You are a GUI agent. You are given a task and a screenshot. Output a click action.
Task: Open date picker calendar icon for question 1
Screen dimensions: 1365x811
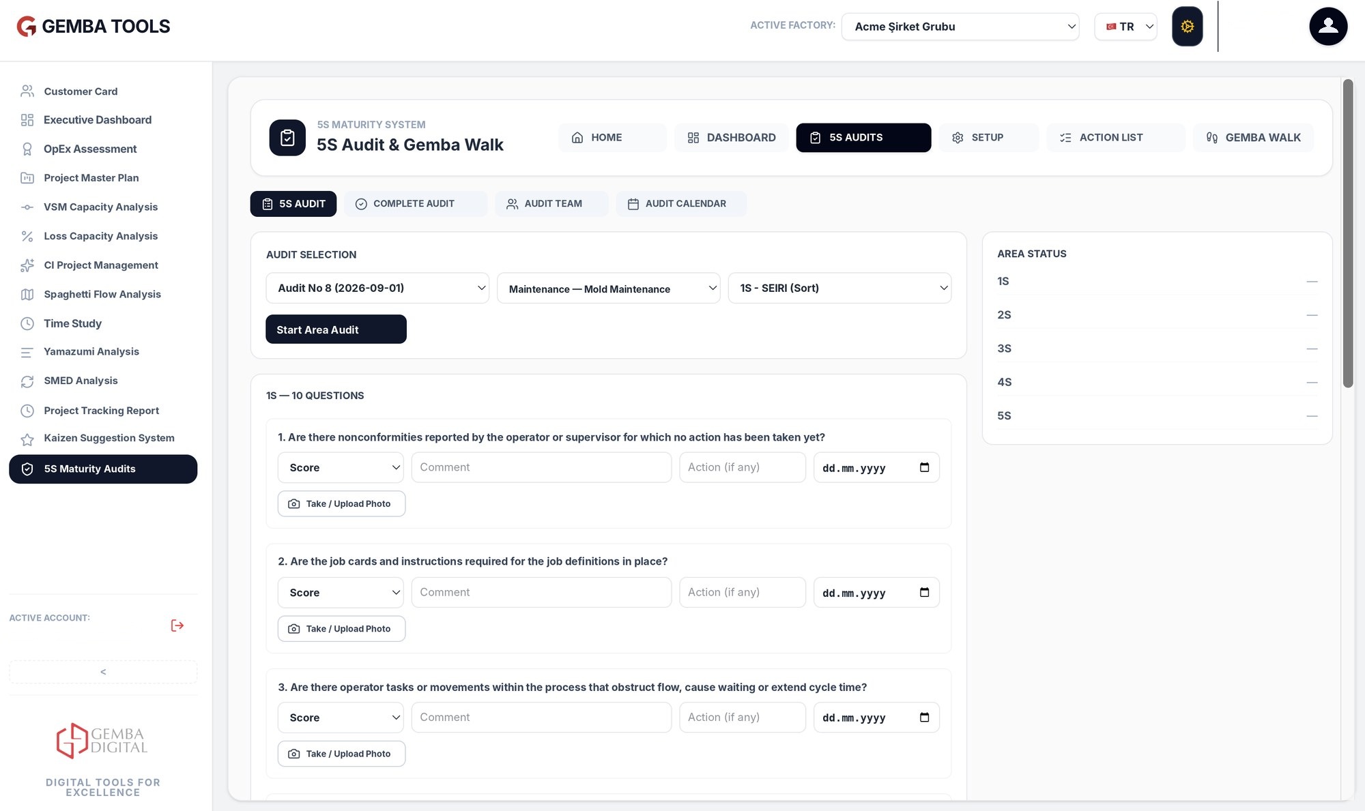click(x=924, y=467)
